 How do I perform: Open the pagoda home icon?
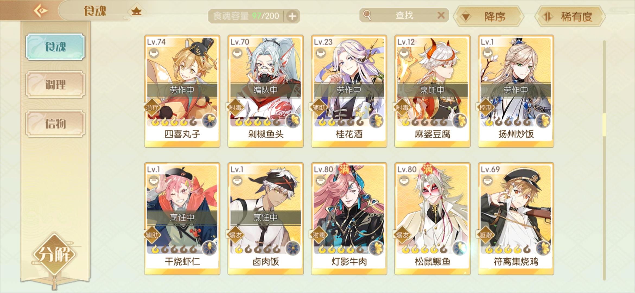tap(136, 11)
